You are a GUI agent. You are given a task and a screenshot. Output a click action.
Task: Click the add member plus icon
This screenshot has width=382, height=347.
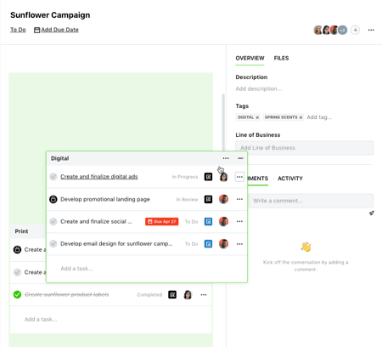coord(355,30)
